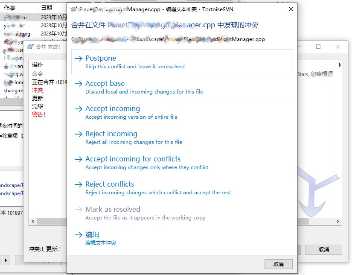Open the 编辑 text conflict editor
This screenshot has height=275, width=352.
point(92,235)
